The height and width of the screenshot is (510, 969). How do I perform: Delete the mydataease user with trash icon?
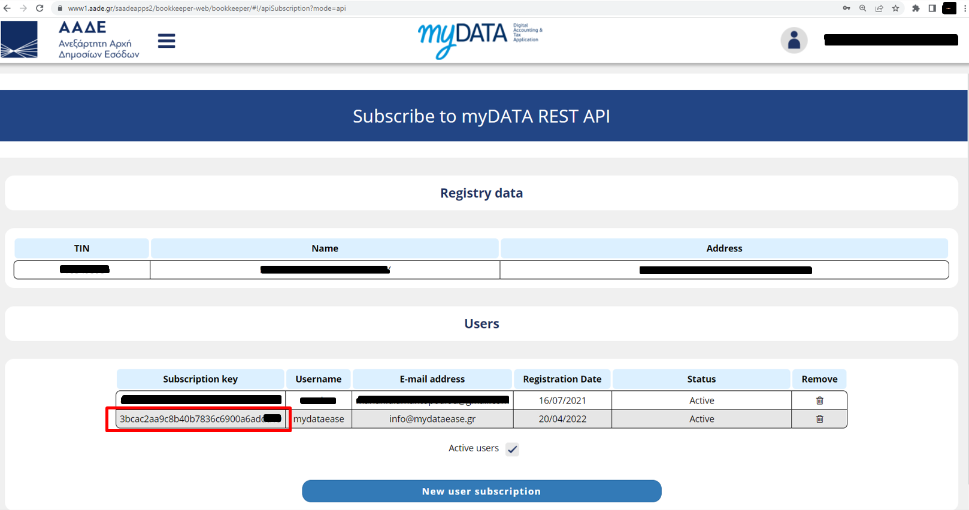click(x=819, y=419)
